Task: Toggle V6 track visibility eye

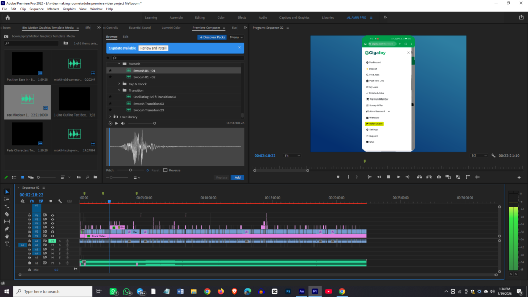Action: click(x=52, y=215)
